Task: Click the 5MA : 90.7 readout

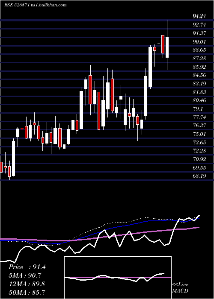Action: pos(25,276)
